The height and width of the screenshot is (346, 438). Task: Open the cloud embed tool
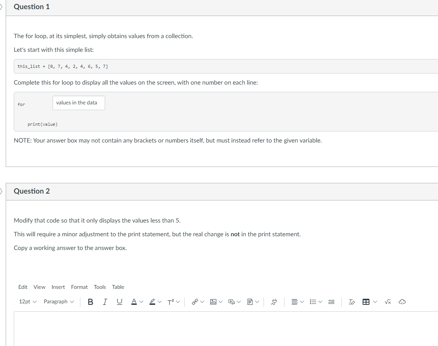402,301
